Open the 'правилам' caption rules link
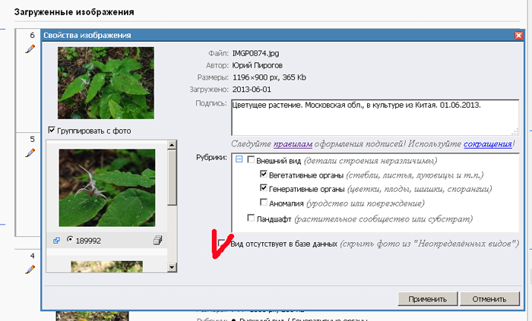532x321 pixels. coord(291,143)
